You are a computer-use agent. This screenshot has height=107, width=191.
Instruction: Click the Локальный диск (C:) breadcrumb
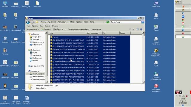point(48,22)
